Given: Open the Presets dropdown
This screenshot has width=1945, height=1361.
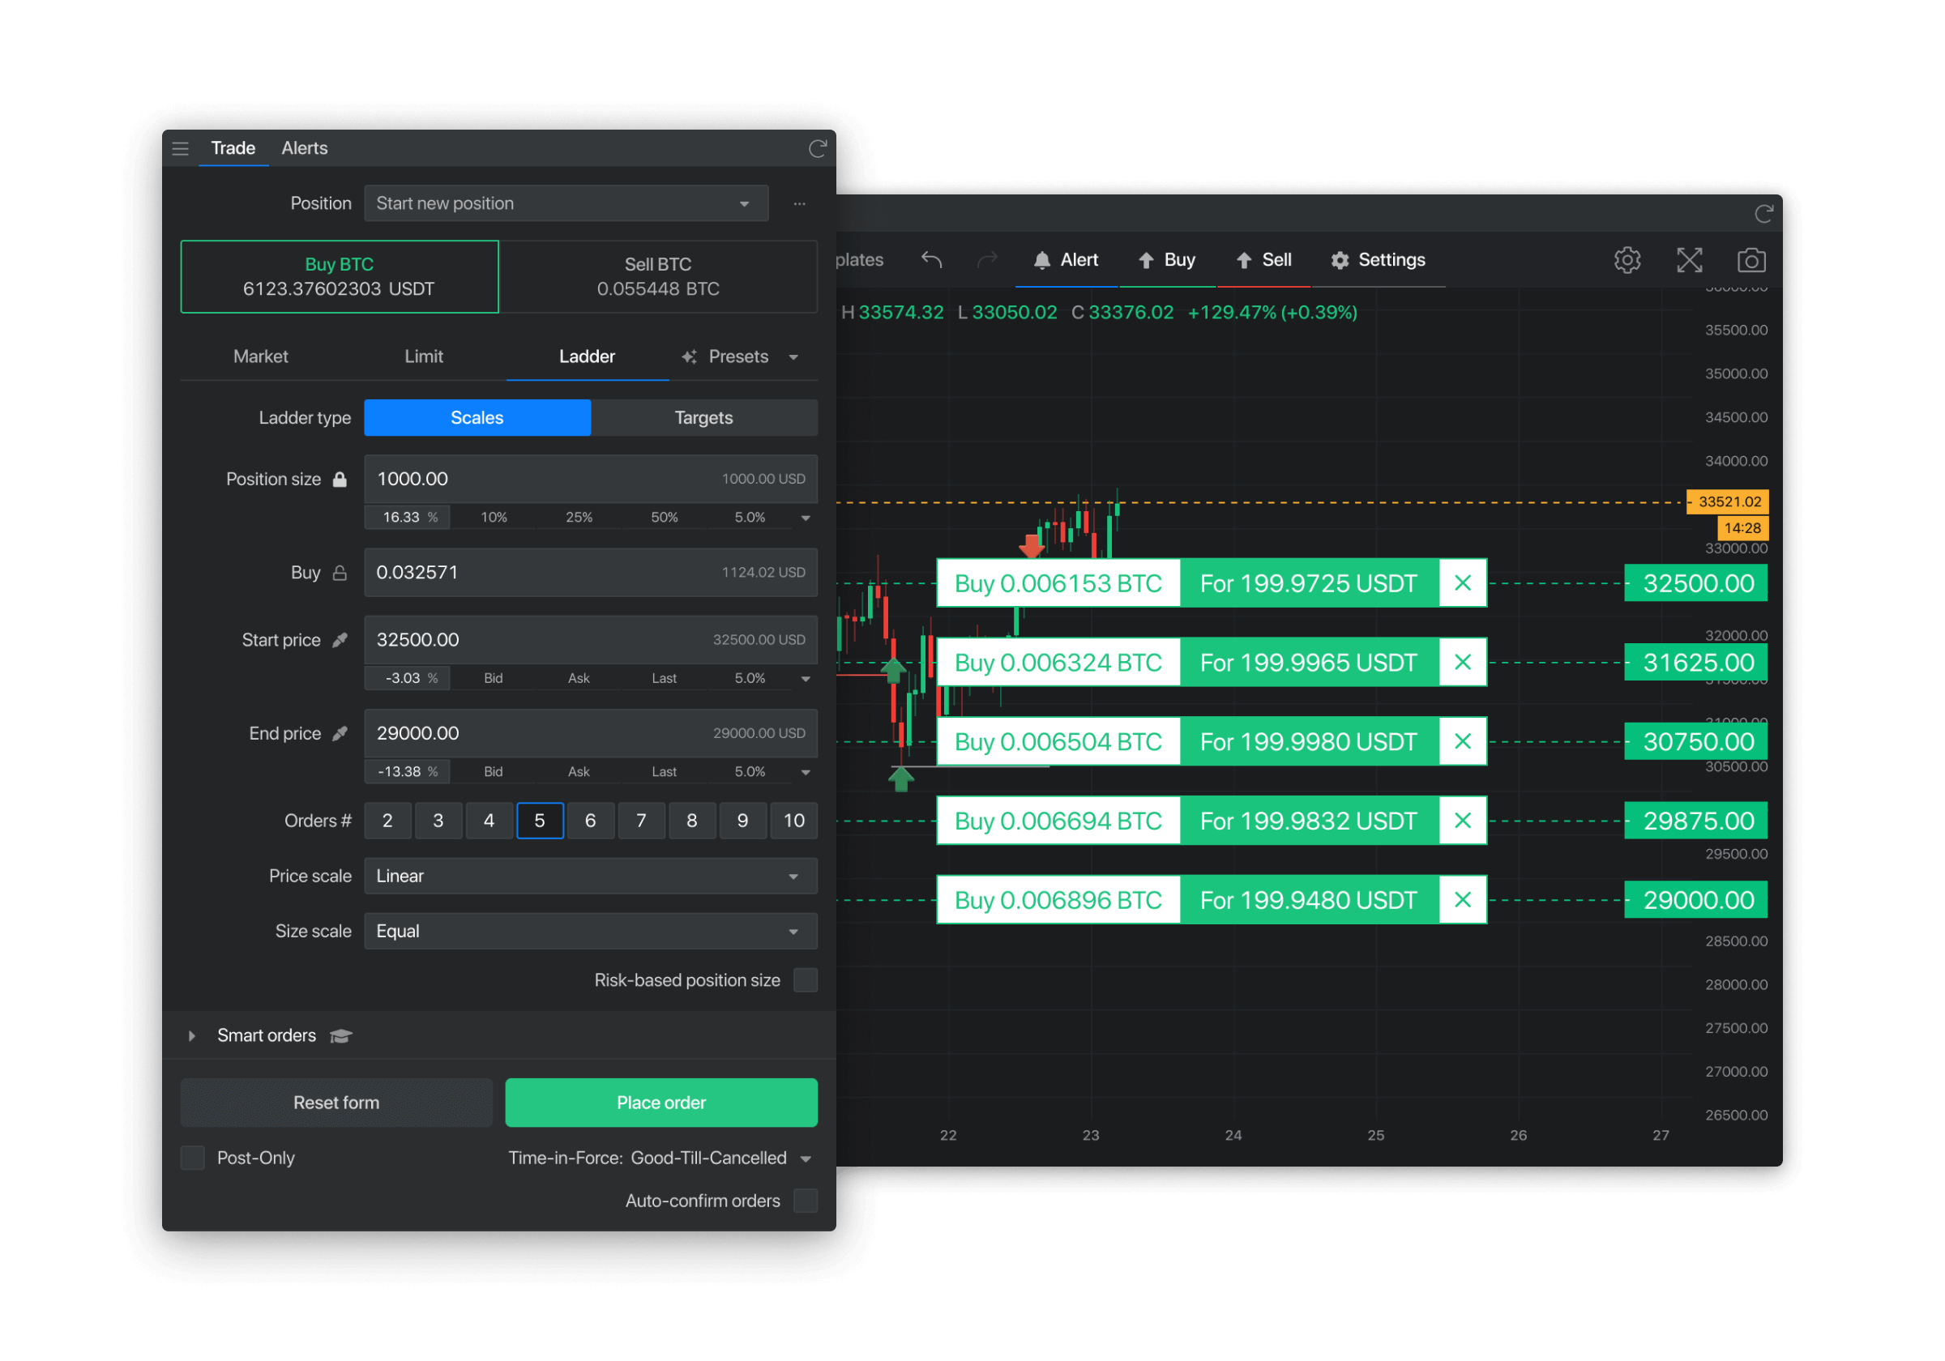Looking at the screenshot, I should pos(741,357).
